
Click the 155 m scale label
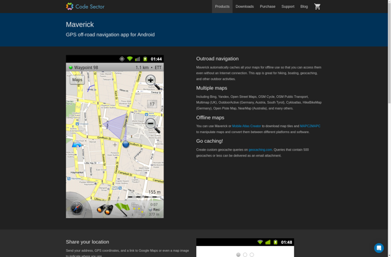(x=154, y=192)
